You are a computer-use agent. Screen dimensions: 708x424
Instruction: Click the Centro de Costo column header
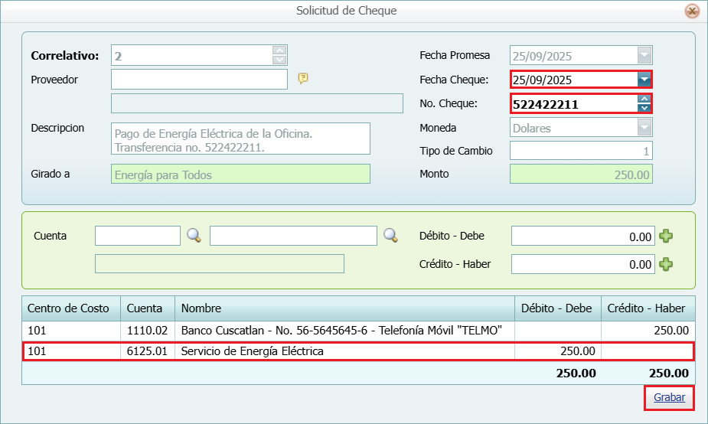point(71,308)
